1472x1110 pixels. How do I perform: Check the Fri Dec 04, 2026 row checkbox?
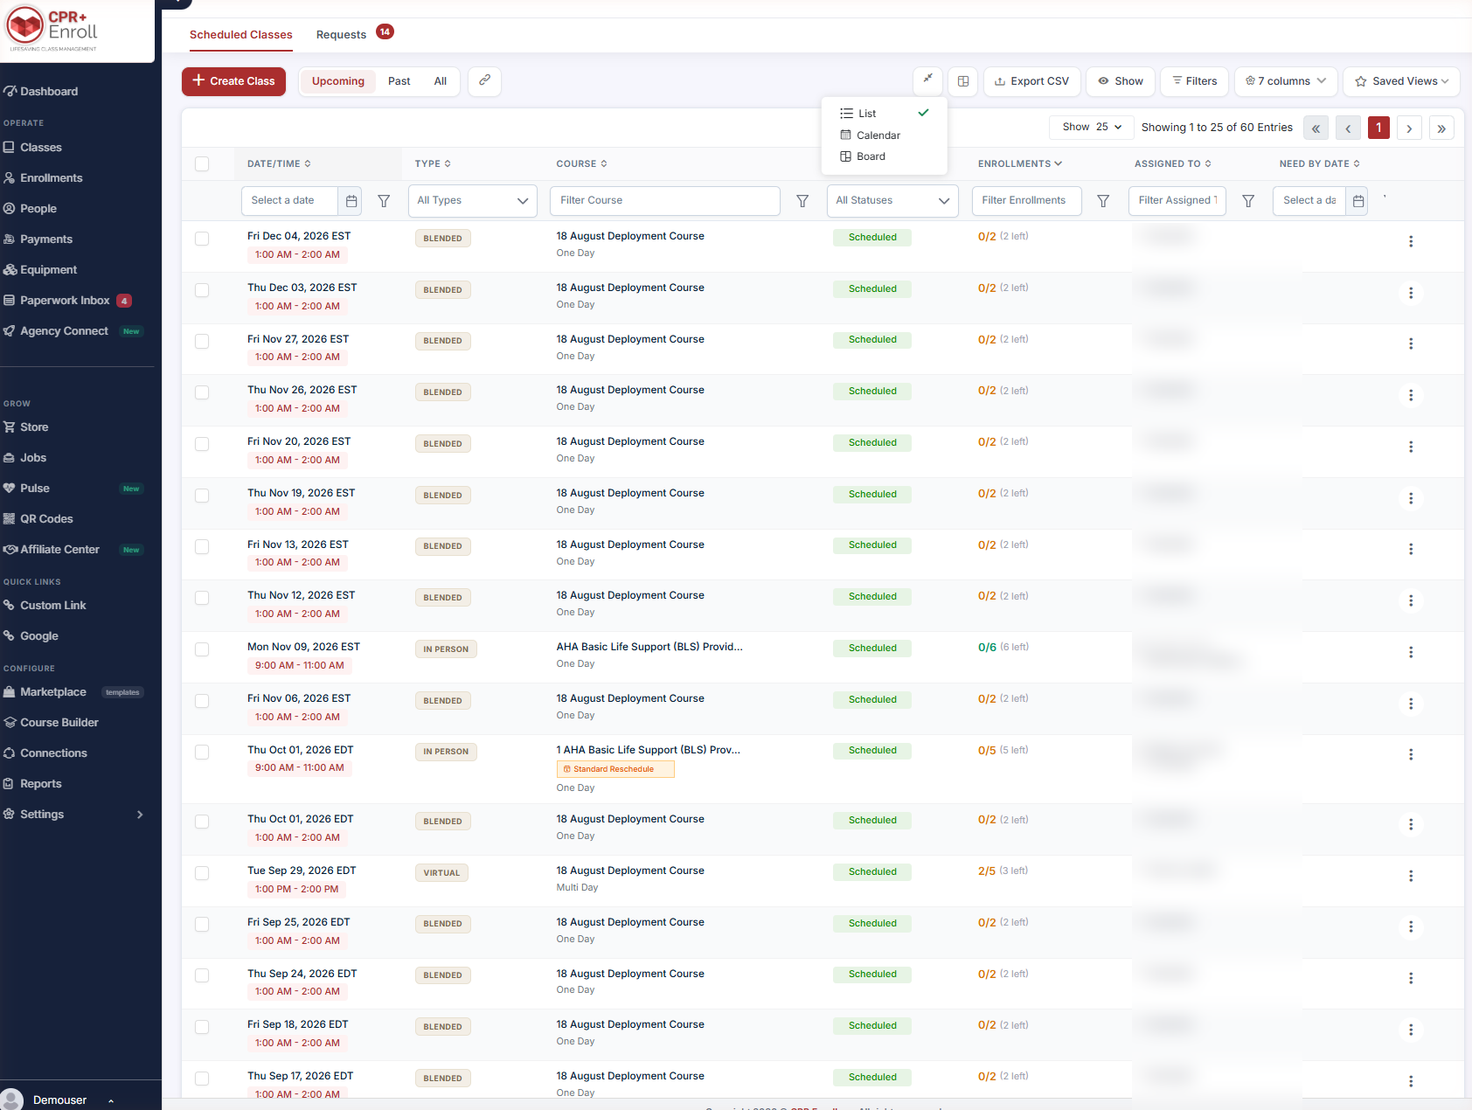202,239
